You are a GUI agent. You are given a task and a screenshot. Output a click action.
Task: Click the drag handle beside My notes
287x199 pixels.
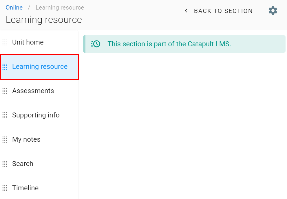(x=5, y=140)
